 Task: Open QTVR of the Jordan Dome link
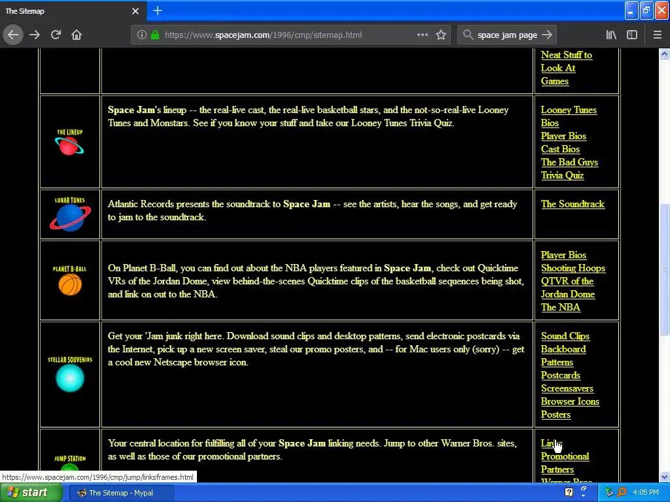(568, 288)
